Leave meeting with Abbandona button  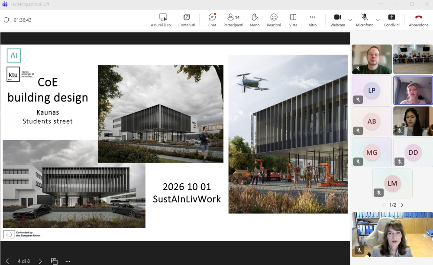click(418, 19)
